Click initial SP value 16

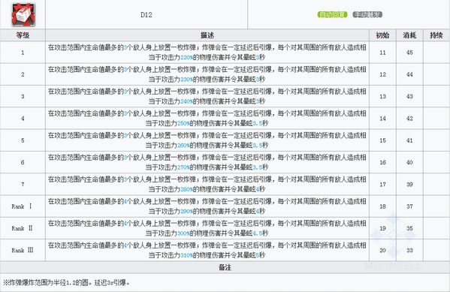tap(382, 162)
